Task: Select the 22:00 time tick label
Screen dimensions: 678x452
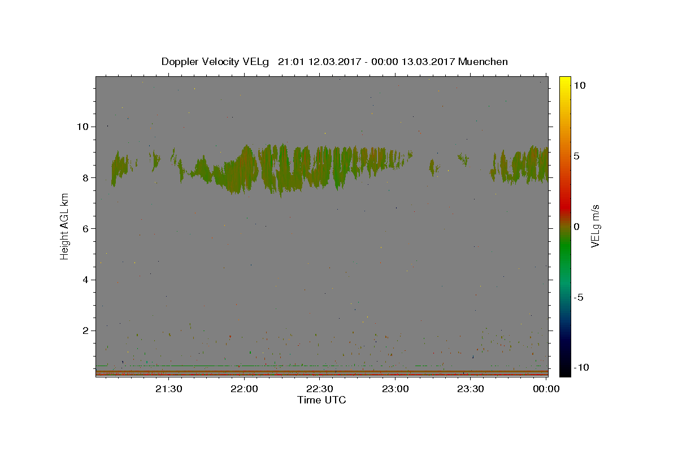Action: click(x=244, y=389)
